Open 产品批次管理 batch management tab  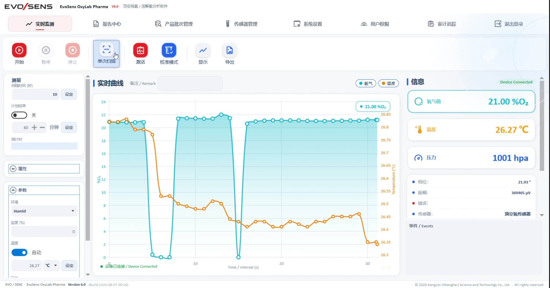[174, 24]
